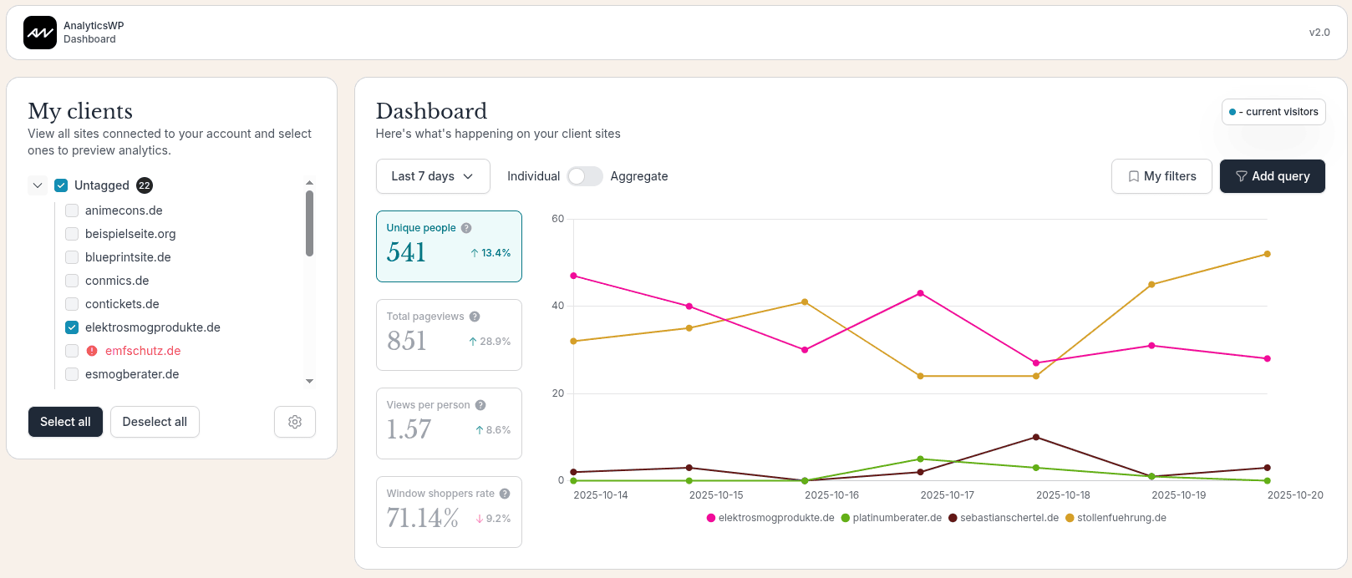
Task: Open the Last 7 days dropdown
Action: pyautogui.click(x=433, y=176)
